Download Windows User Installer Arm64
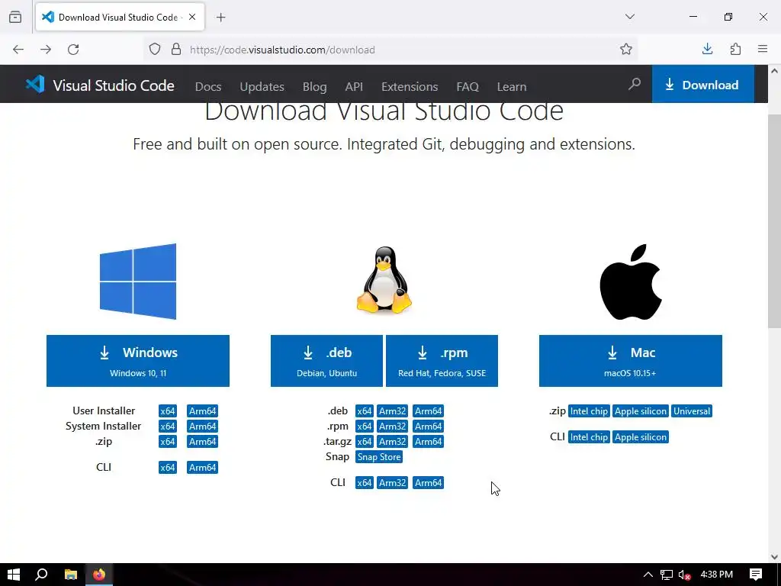The image size is (781, 586). (x=203, y=411)
